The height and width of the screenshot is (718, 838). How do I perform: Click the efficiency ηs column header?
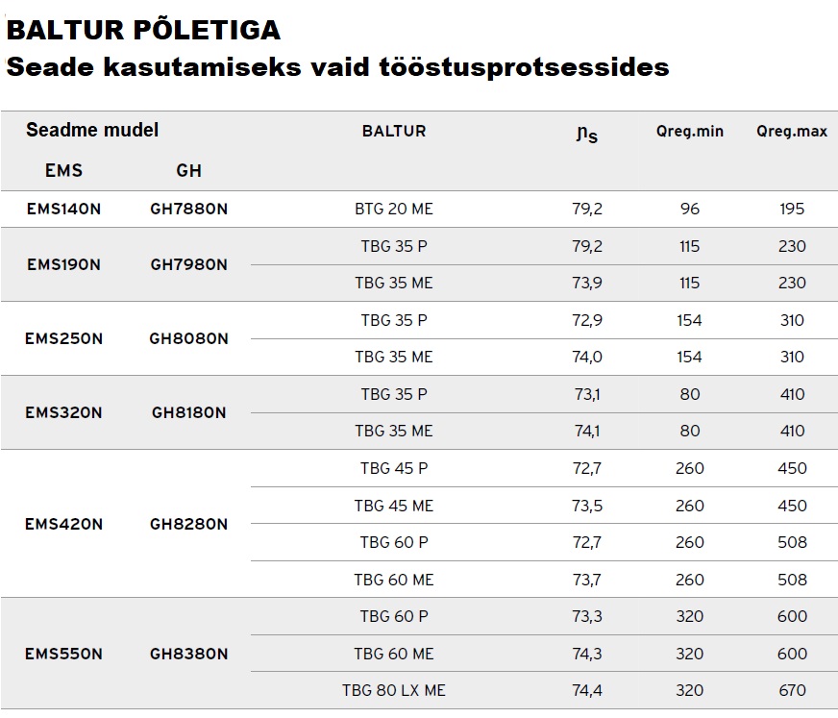586,133
